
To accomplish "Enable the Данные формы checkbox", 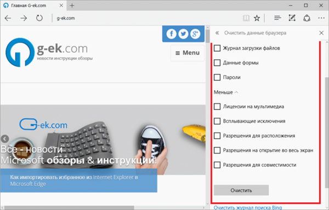I will point(217,63).
